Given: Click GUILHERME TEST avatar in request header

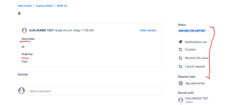Looking at the screenshot, I should click(x=24, y=30).
